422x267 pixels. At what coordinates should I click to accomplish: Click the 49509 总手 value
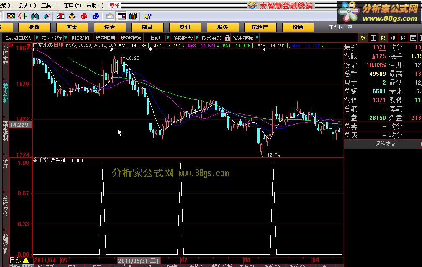[378, 74]
